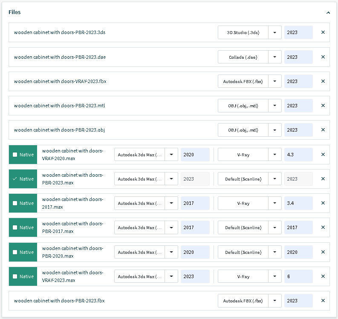Toggle Native checkbox for PBR-2017.max

(15, 227)
